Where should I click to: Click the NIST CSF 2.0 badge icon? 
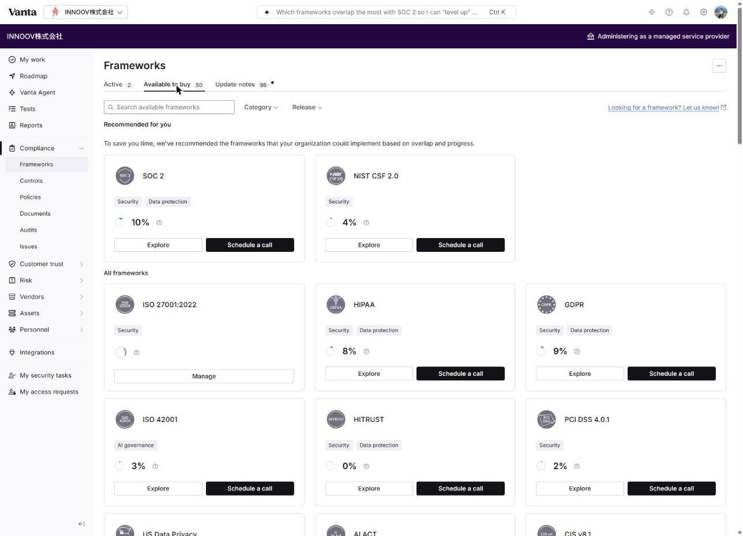pos(336,176)
